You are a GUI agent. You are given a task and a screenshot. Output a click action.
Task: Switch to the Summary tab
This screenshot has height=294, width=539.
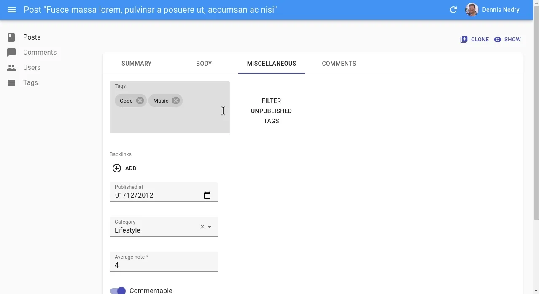[136, 63]
